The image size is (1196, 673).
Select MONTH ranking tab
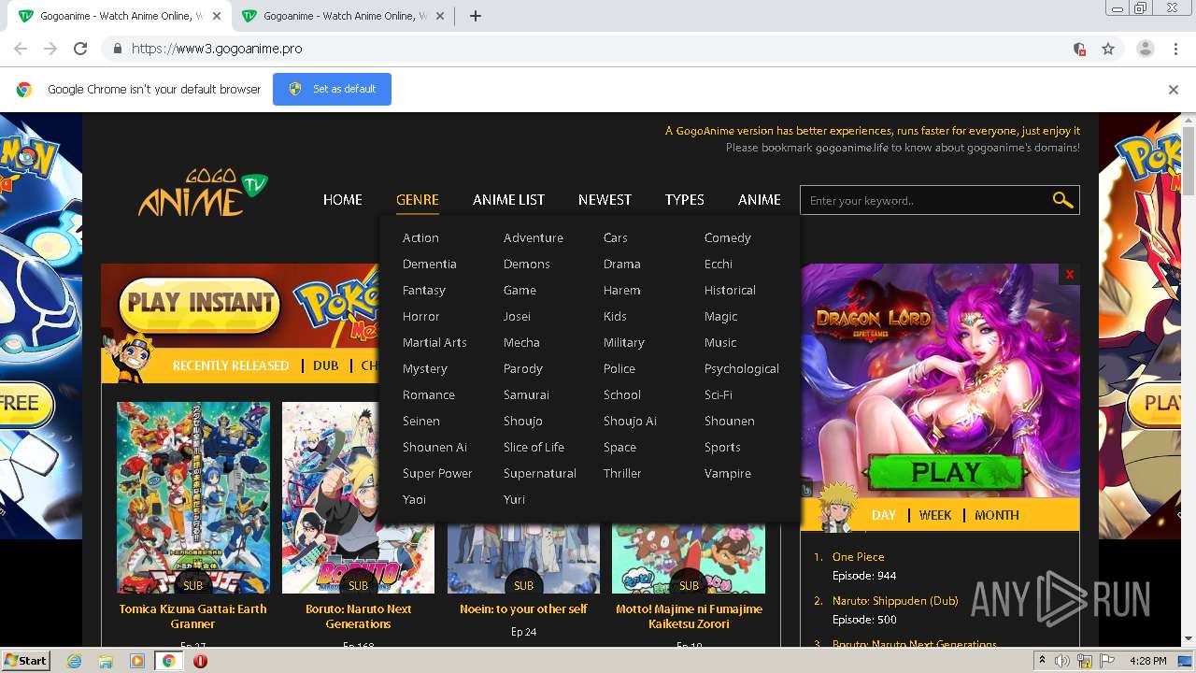996,515
